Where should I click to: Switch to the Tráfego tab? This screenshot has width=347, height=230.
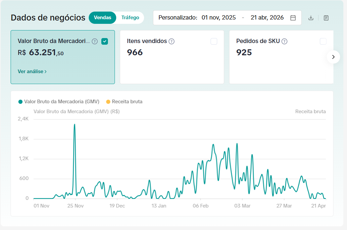[x=130, y=18]
